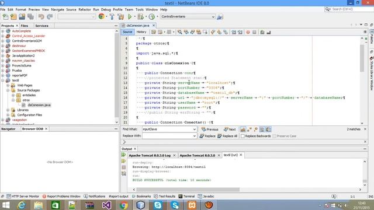Click the Clean and Build icon
The height and width of the screenshot is (210, 374).
pos(121,17)
